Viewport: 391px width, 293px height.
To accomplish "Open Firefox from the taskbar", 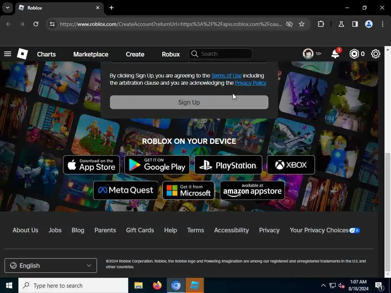I will pyautogui.click(x=157, y=285).
